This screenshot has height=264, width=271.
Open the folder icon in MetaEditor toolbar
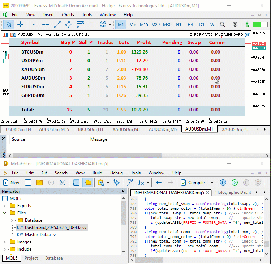click(x=40, y=182)
